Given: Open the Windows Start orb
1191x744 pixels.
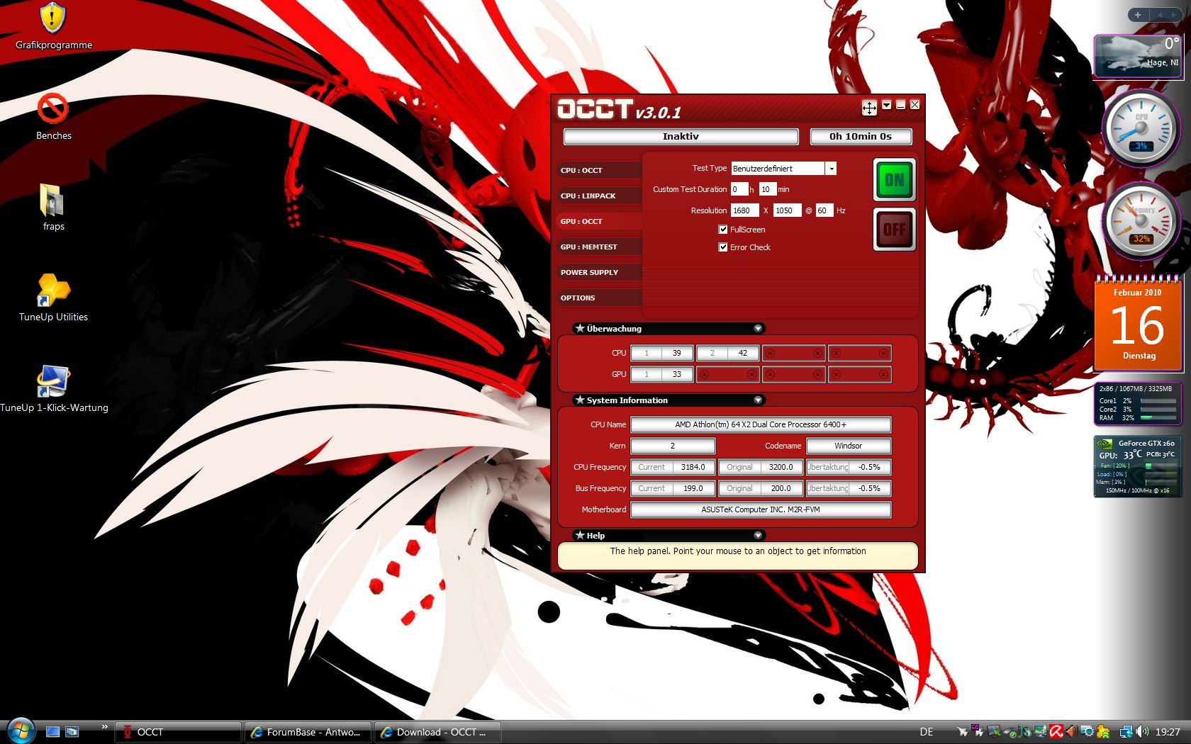Looking at the screenshot, I should [20, 729].
